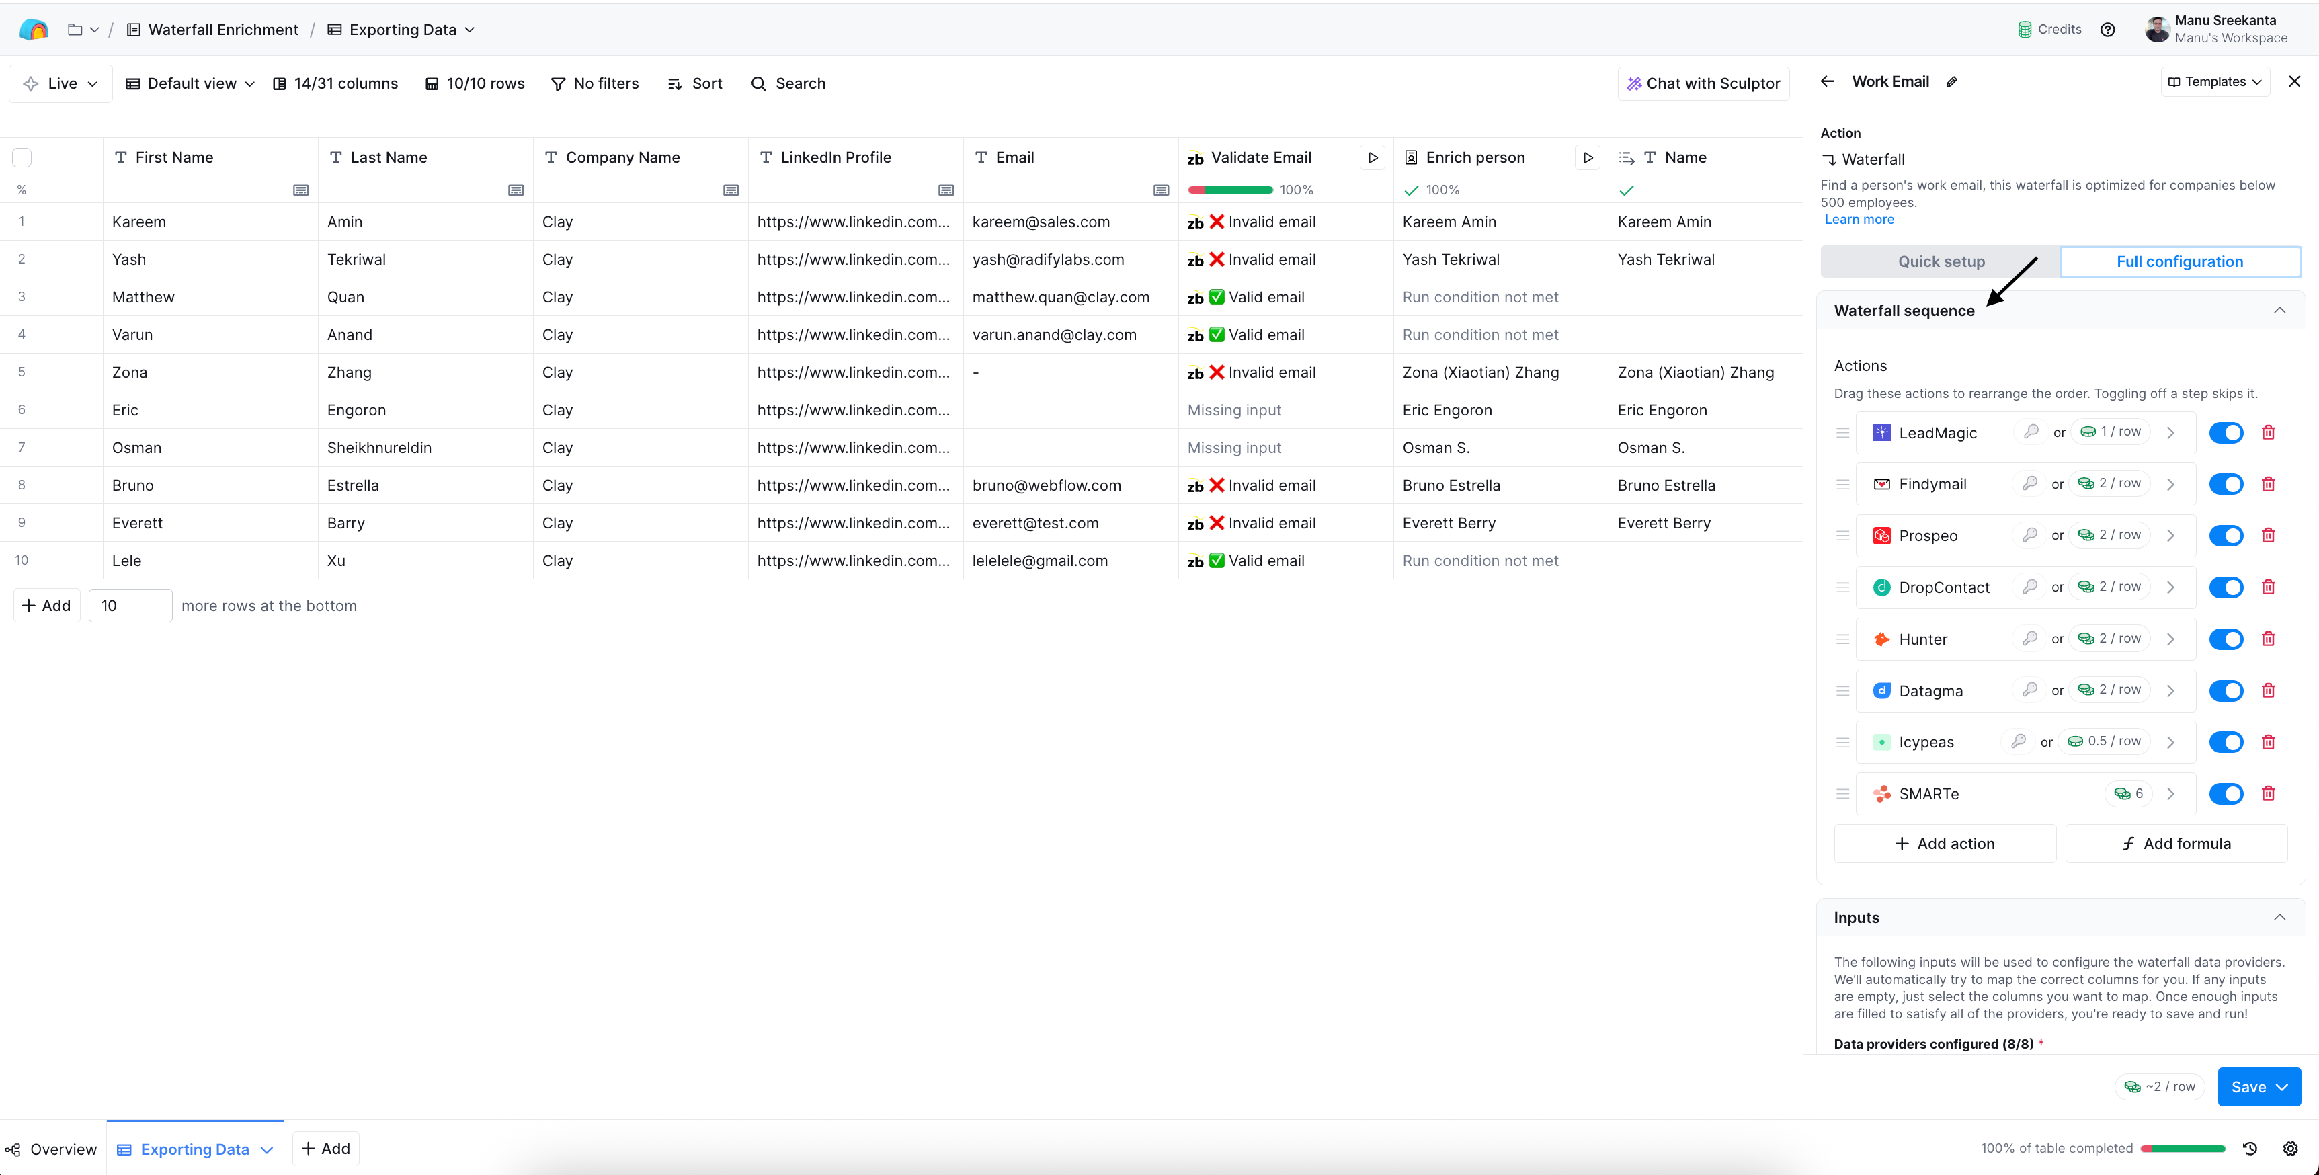Run the Validate Email column play button

click(x=1372, y=157)
